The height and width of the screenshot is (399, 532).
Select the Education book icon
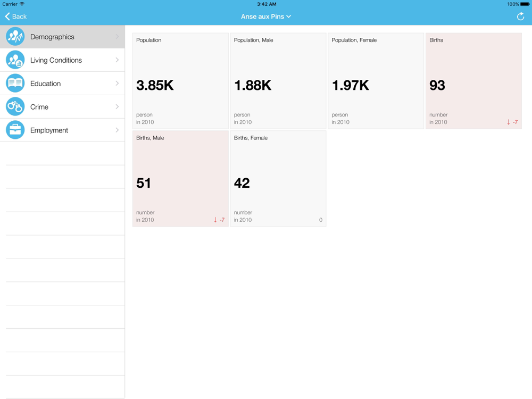tap(15, 83)
